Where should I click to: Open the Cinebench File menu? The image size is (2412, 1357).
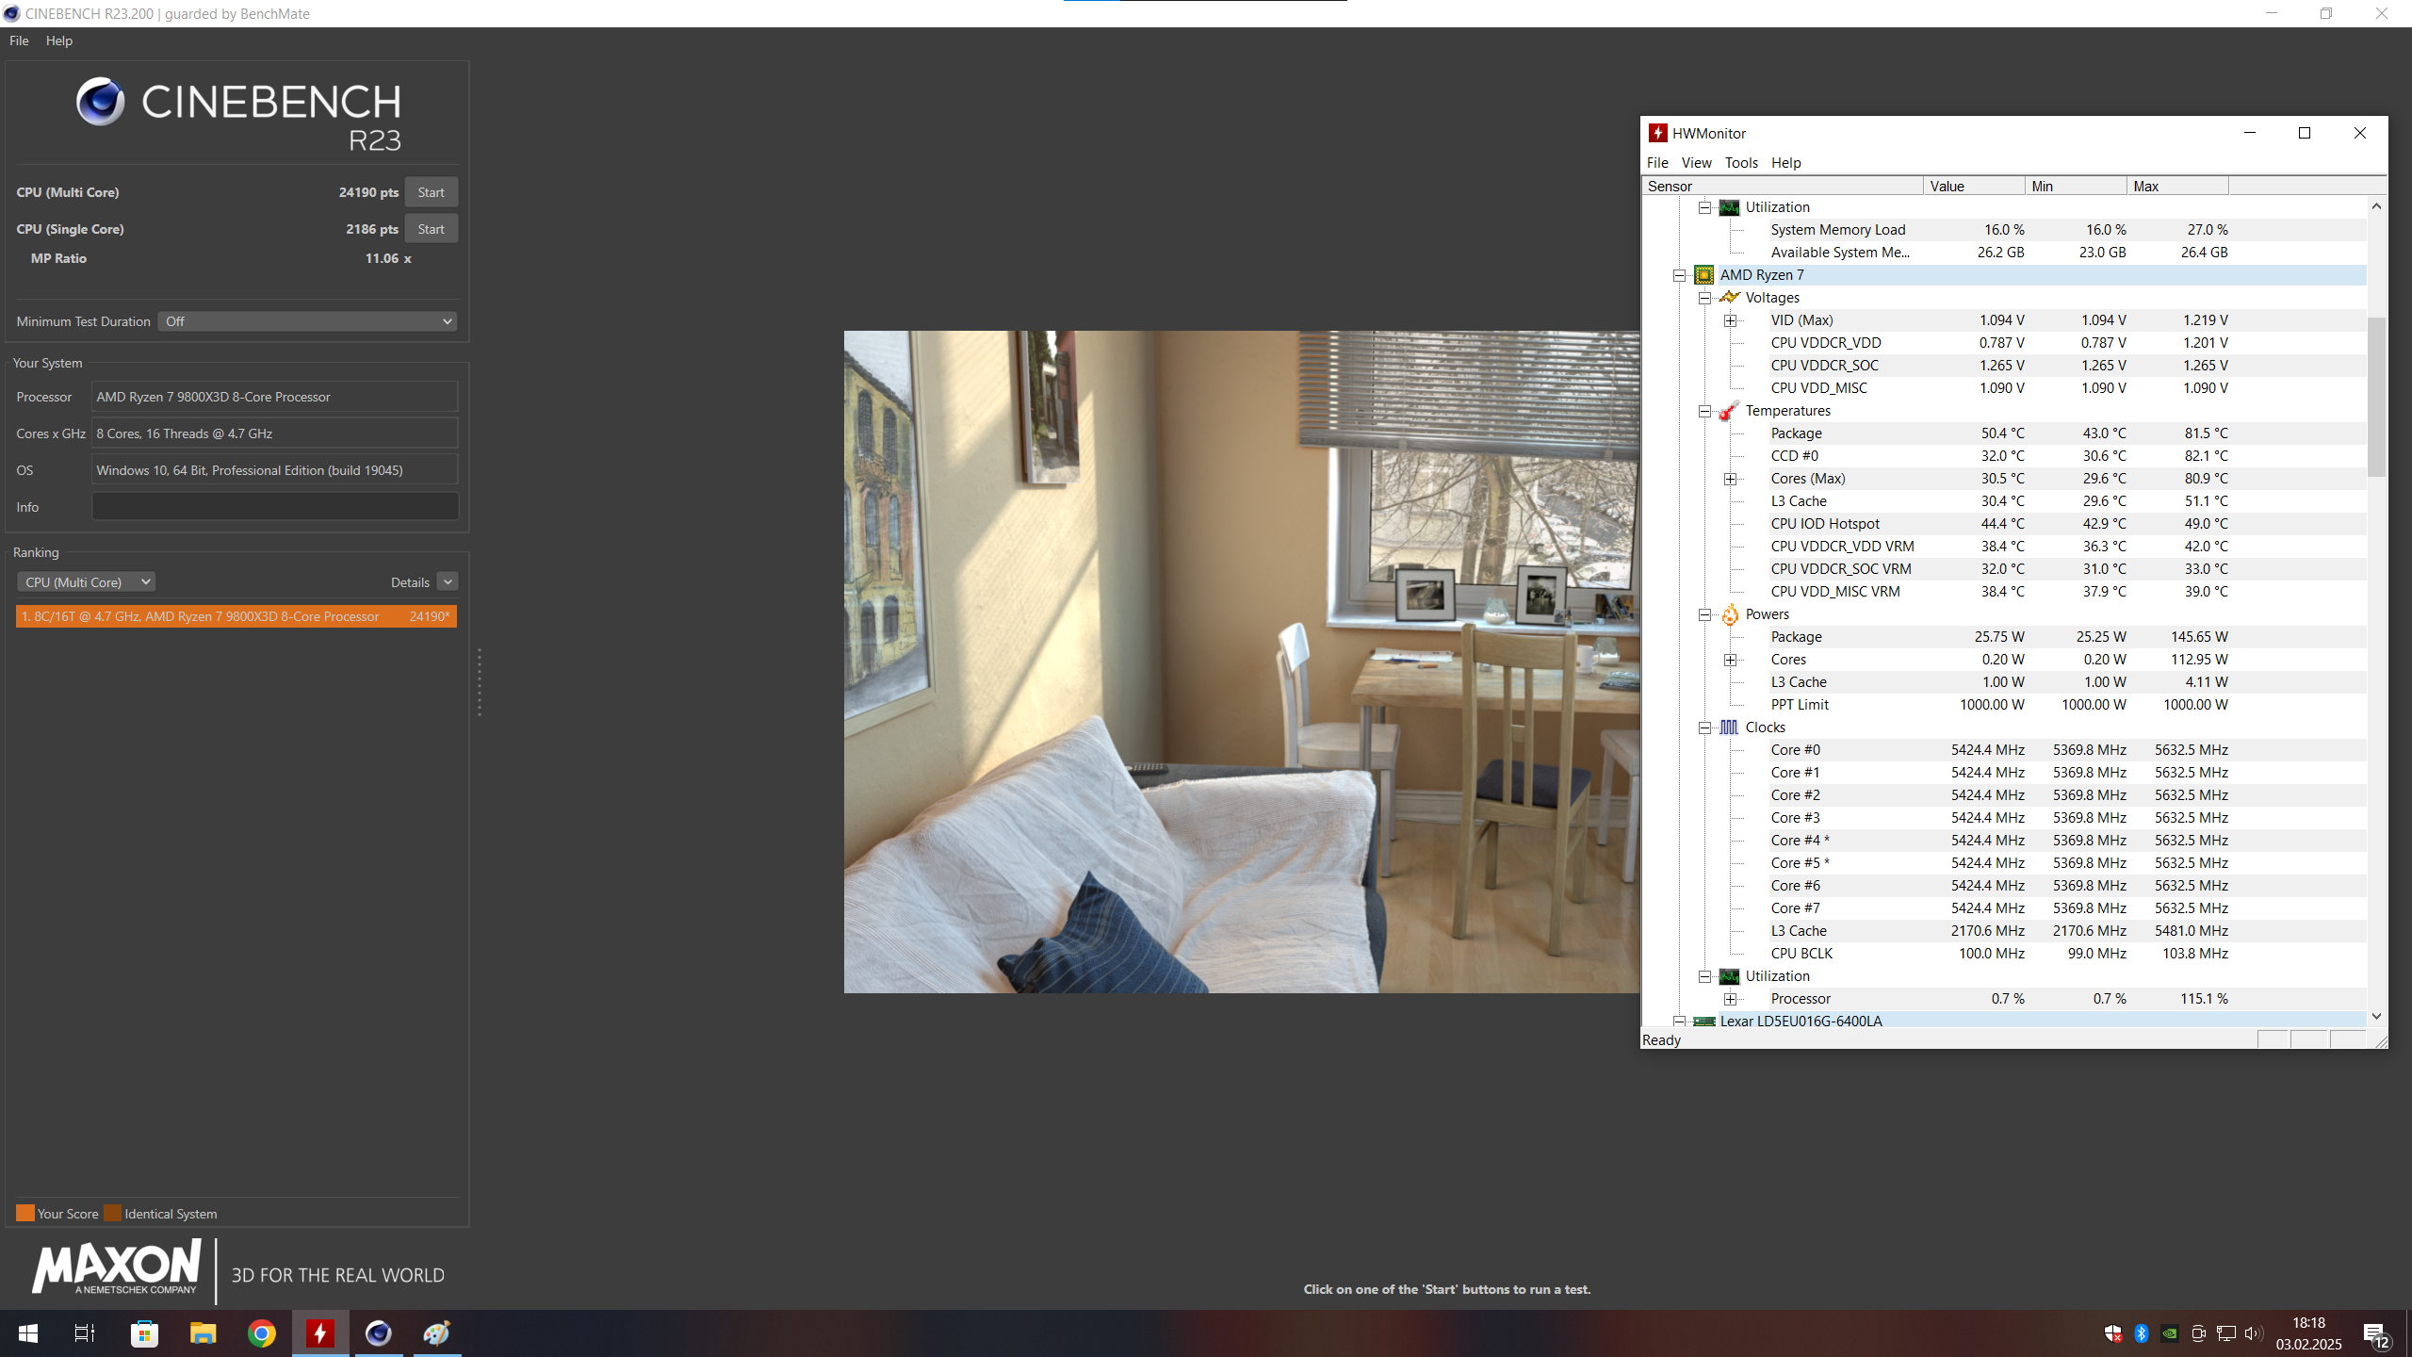19,41
